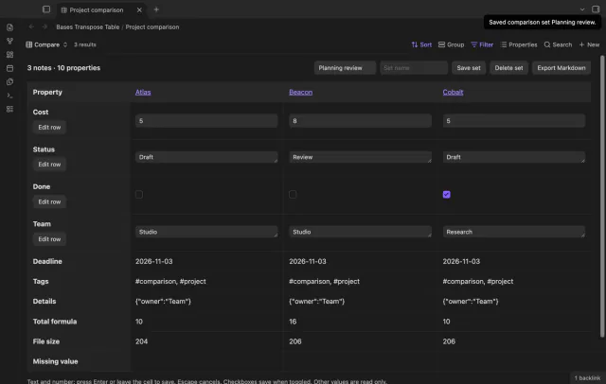Create new canvas from ribbon icon
The height and width of the screenshot is (384, 606).
pyautogui.click(x=10, y=55)
